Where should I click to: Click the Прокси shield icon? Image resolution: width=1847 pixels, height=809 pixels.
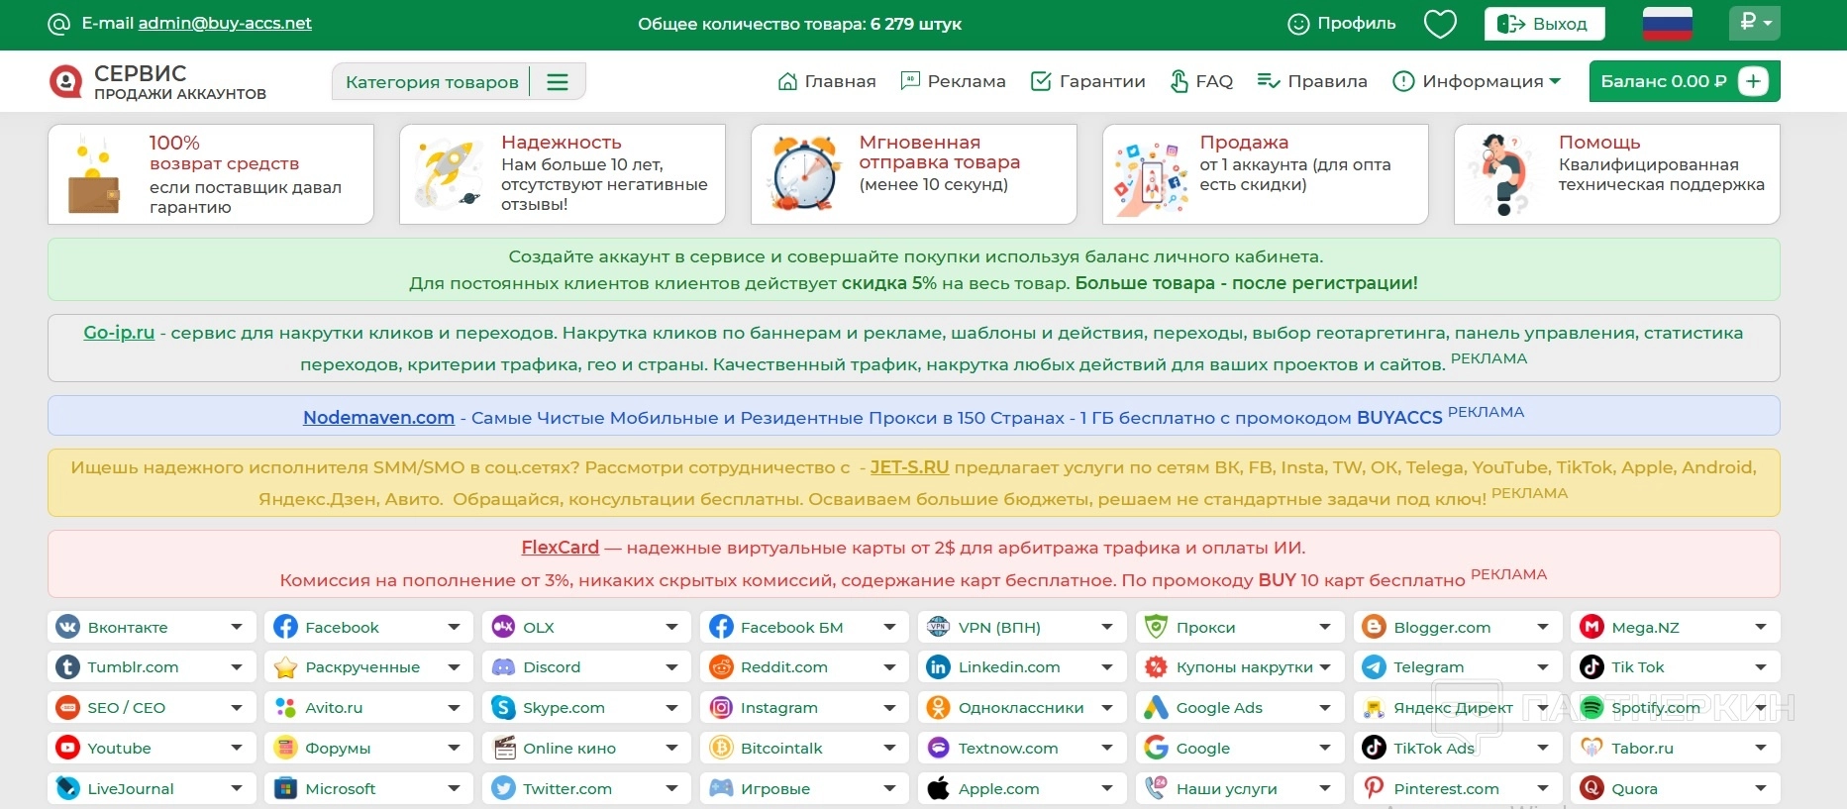tap(1156, 627)
